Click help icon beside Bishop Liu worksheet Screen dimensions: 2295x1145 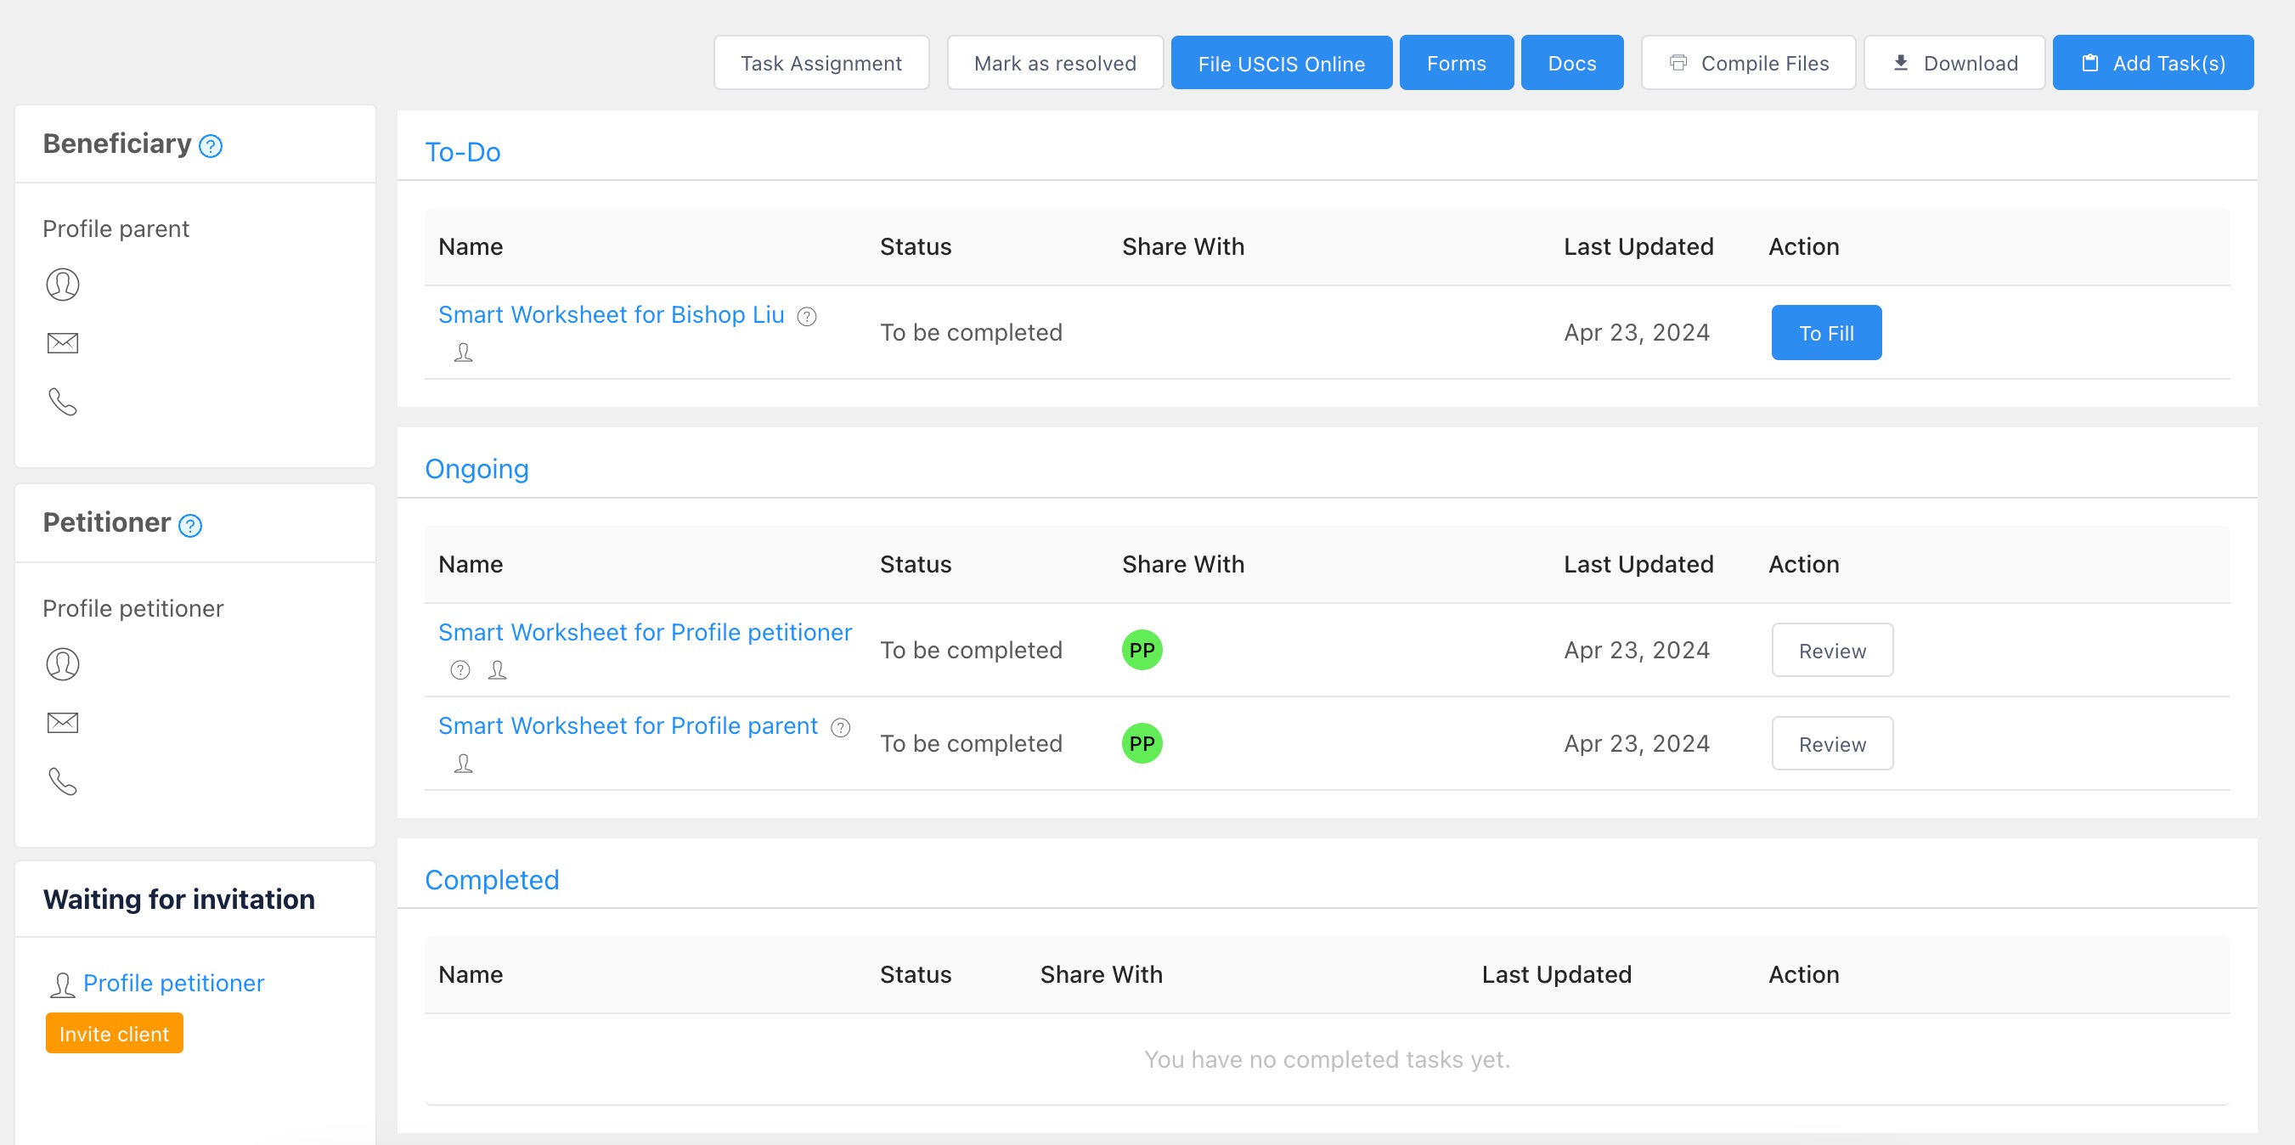click(x=806, y=316)
